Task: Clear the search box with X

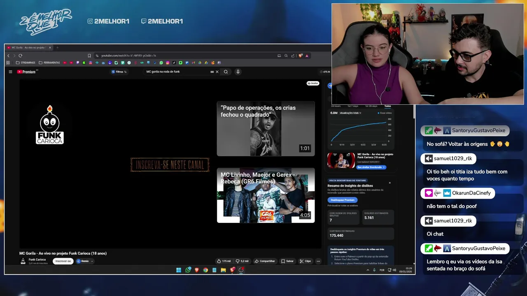Action: [x=217, y=72]
